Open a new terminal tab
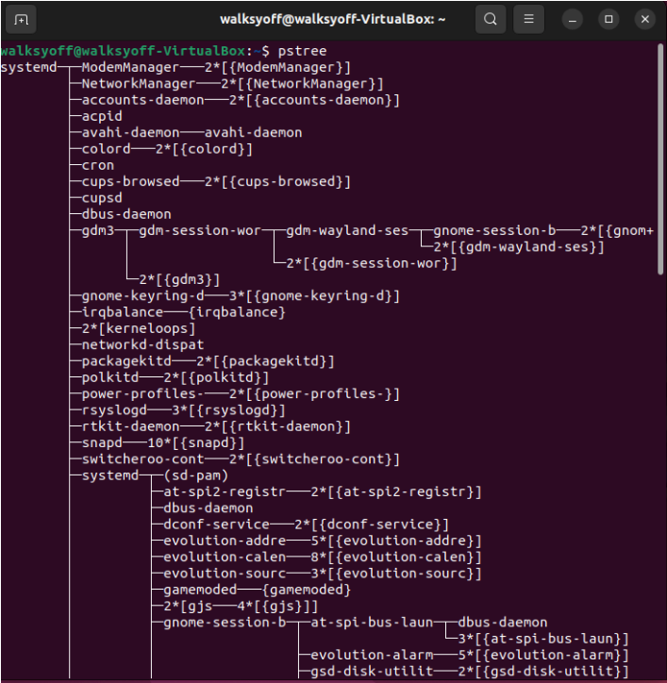Image resolution: width=667 pixels, height=683 pixels. point(21,20)
